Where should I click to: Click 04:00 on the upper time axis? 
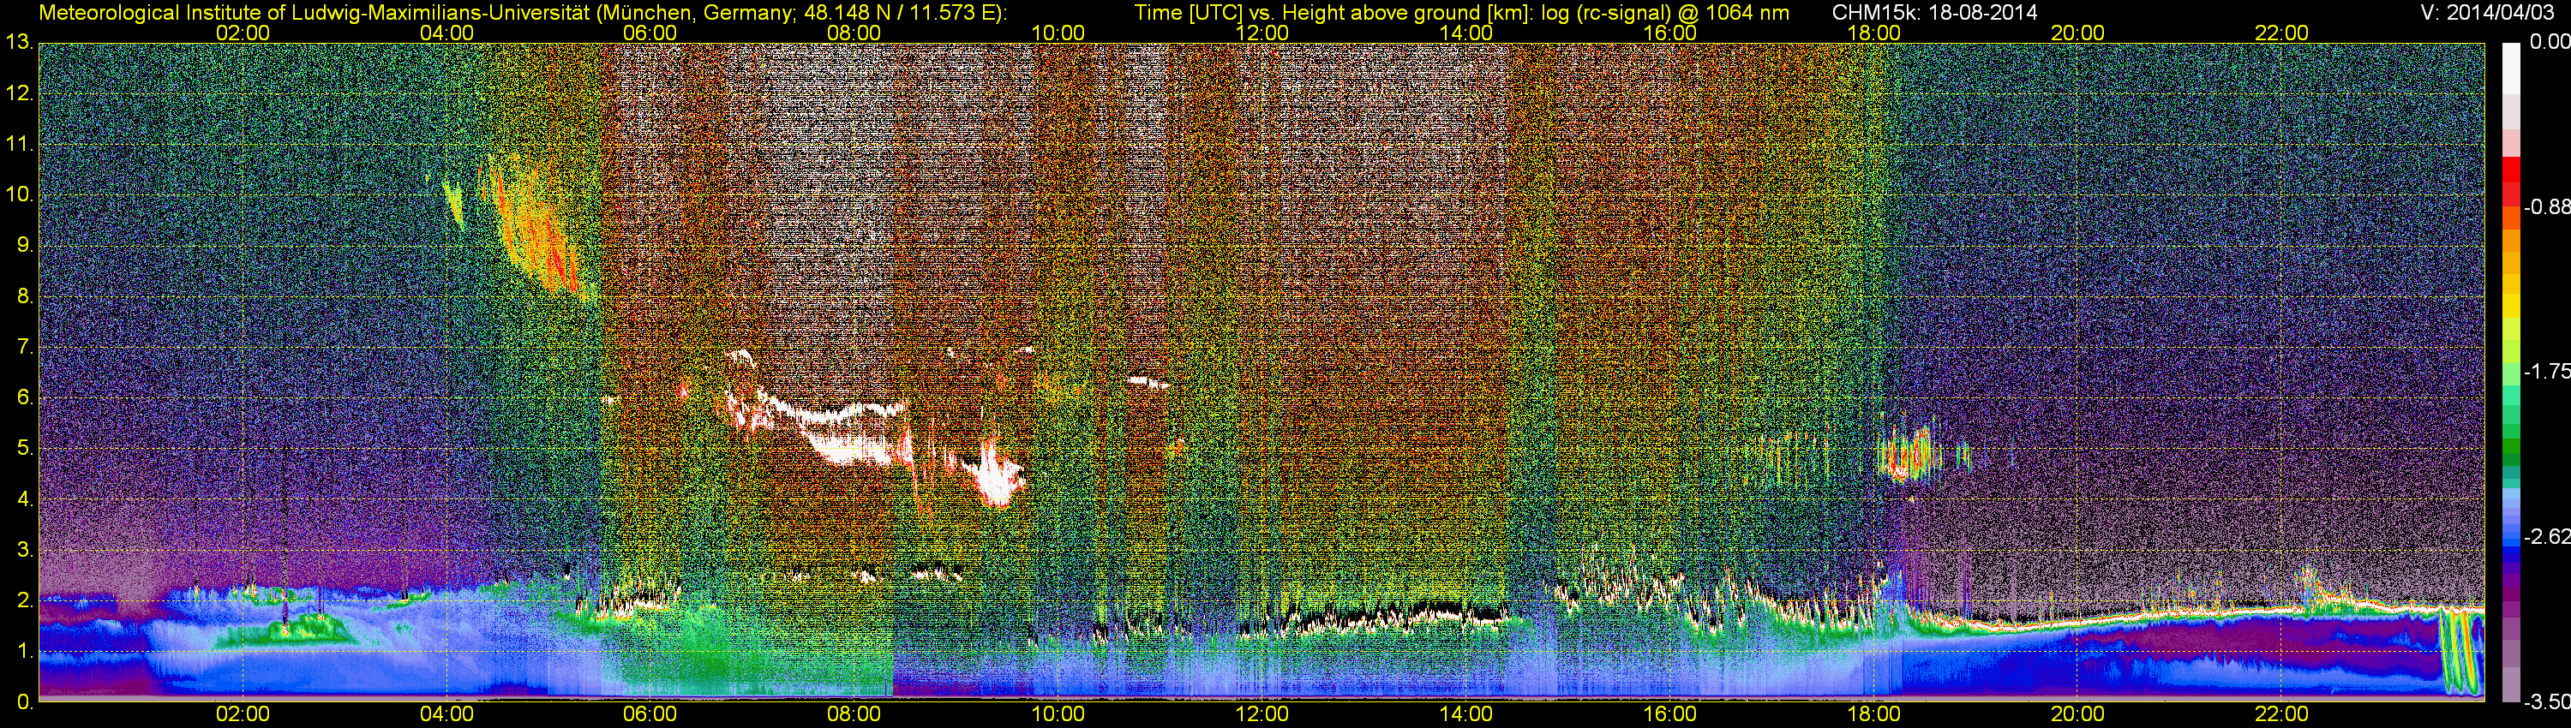pos(446,33)
